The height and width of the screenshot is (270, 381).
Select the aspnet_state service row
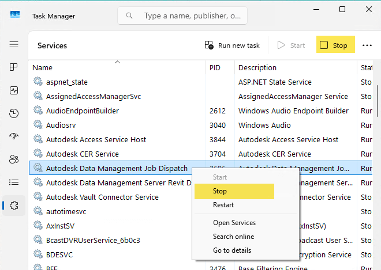click(x=201, y=82)
